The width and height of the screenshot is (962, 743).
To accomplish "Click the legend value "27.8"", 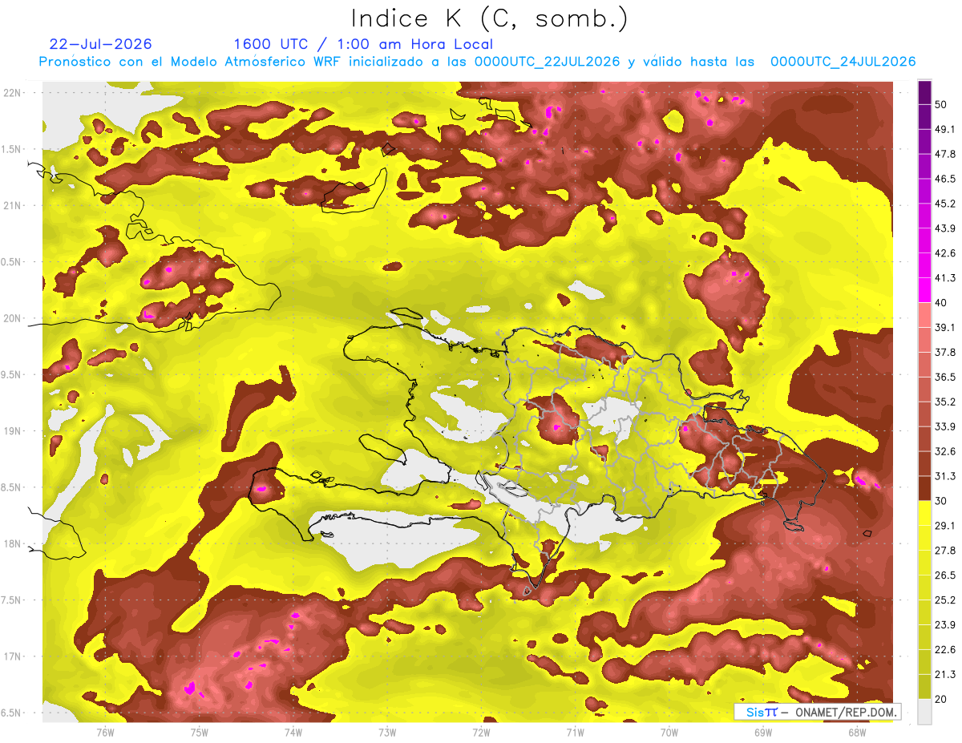I will (944, 551).
